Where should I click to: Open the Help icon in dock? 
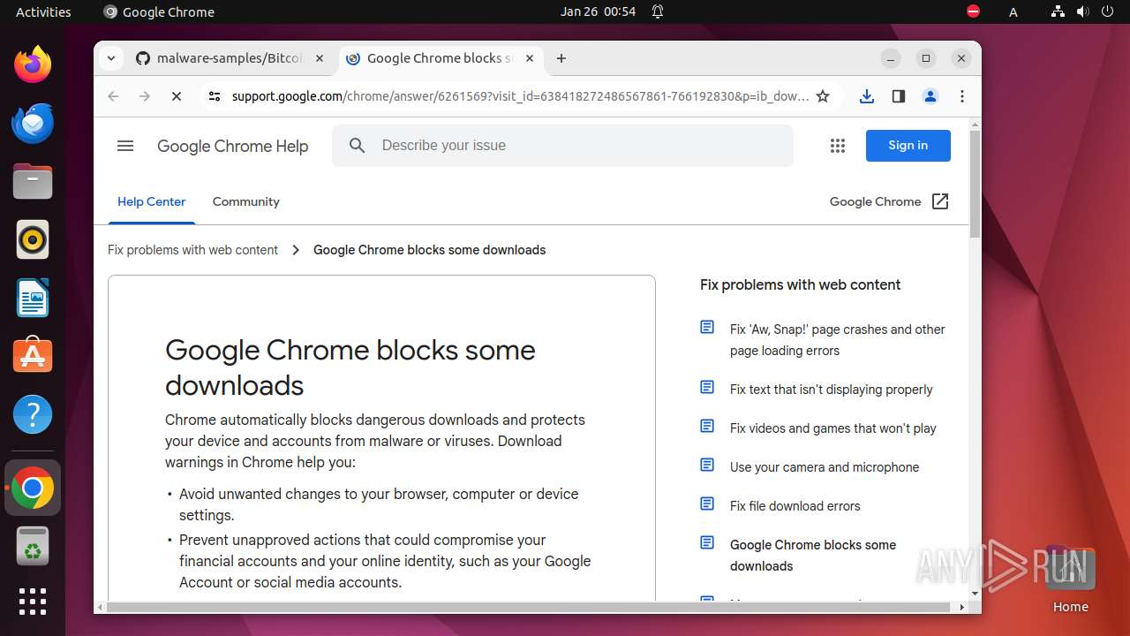click(x=33, y=414)
